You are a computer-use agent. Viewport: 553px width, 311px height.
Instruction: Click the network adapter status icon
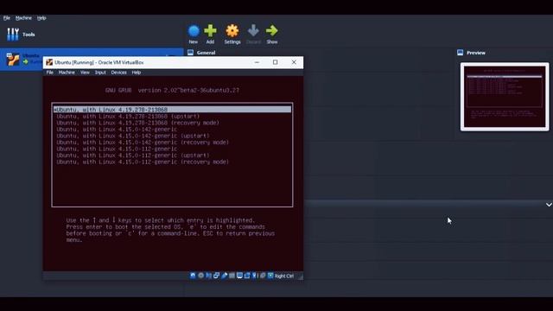(216, 276)
